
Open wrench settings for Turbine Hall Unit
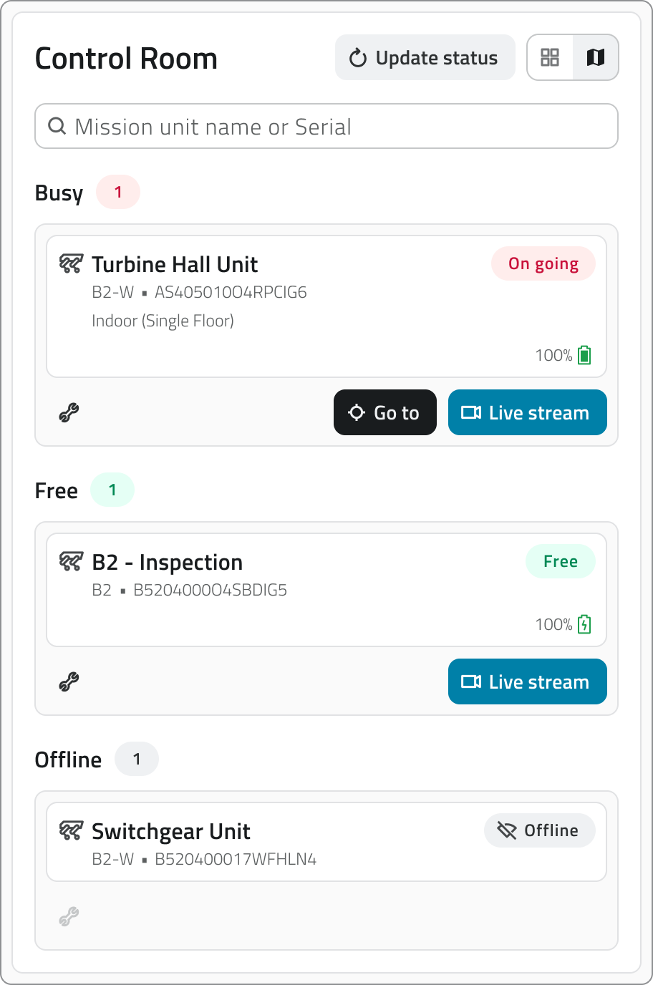(69, 412)
